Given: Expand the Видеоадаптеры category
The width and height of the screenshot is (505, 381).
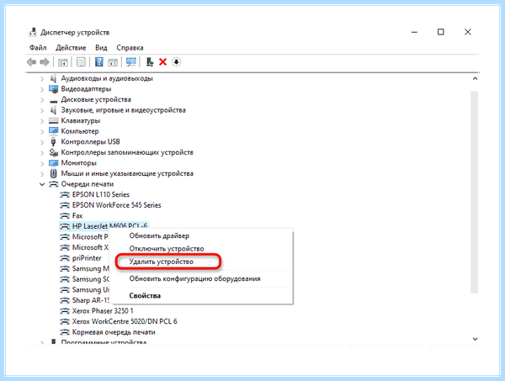Looking at the screenshot, I should [x=42, y=89].
